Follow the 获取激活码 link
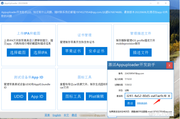 click(x=142, y=103)
